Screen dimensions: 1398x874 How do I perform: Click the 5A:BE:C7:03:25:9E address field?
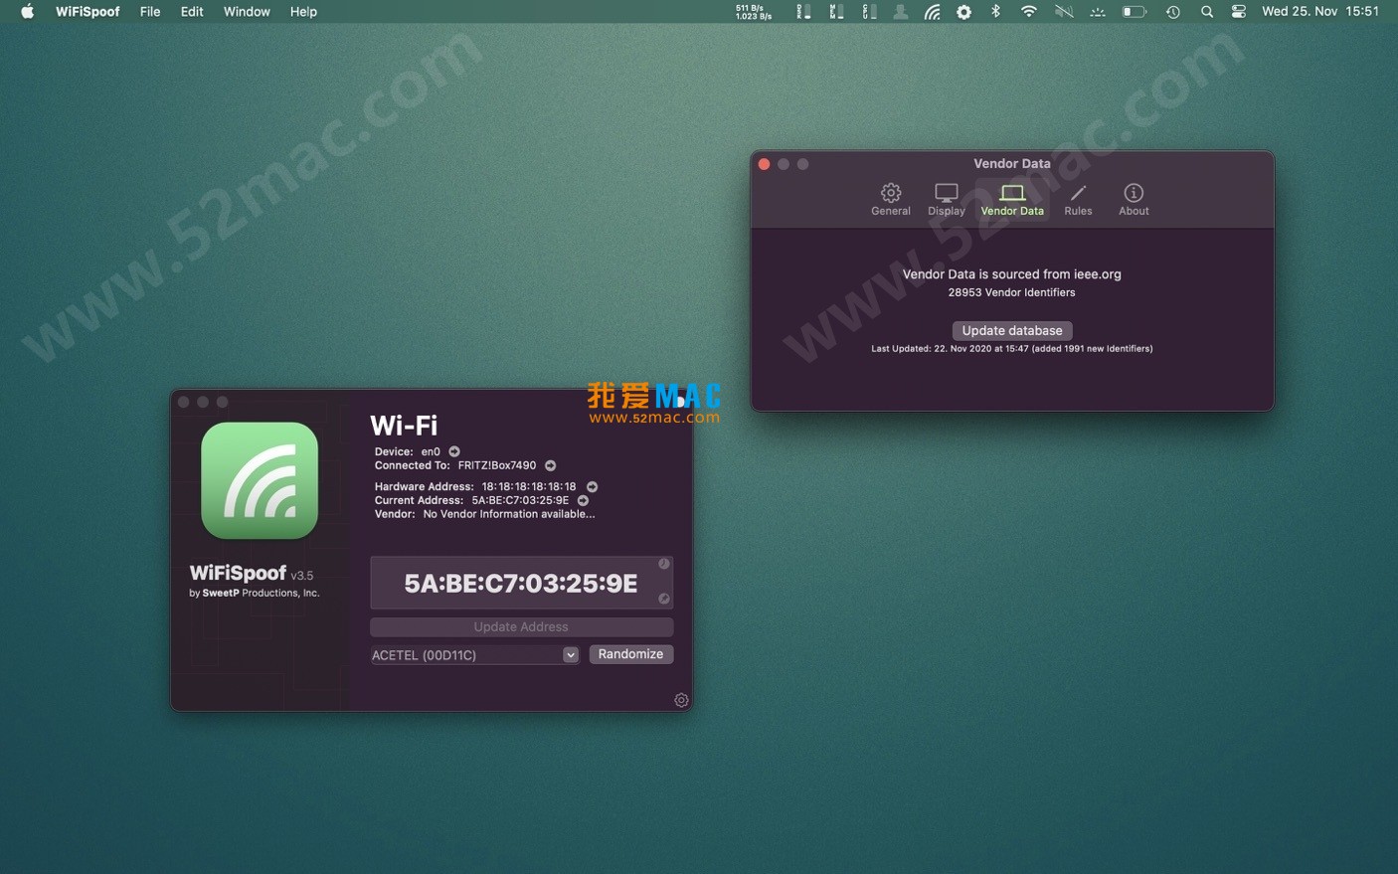point(520,584)
